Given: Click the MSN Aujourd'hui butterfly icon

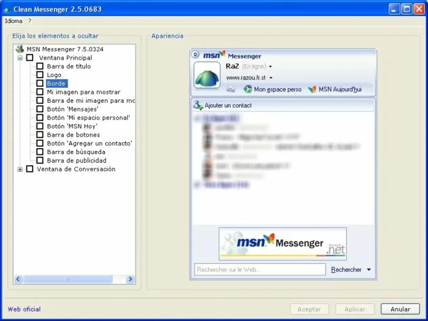Looking at the screenshot, I should (x=312, y=89).
